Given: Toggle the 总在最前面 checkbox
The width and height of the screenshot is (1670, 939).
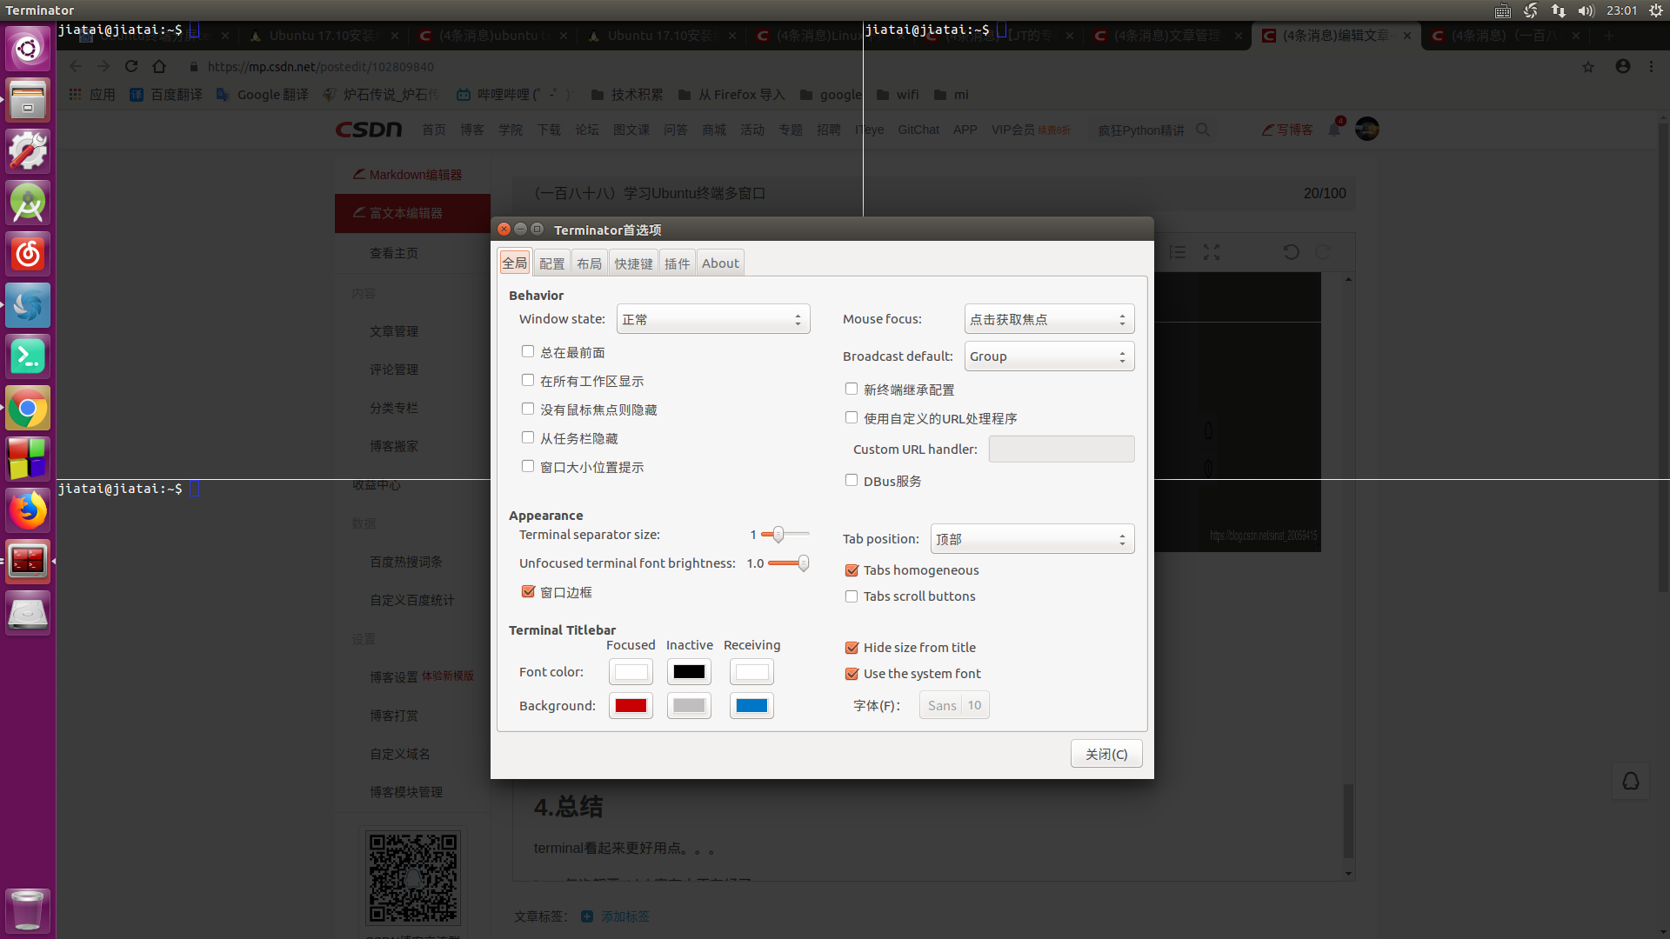Looking at the screenshot, I should [528, 351].
